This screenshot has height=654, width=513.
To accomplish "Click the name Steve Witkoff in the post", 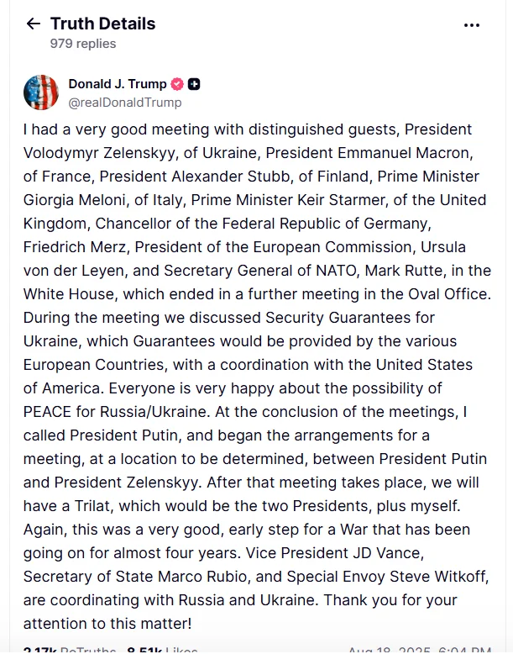I will (442, 577).
